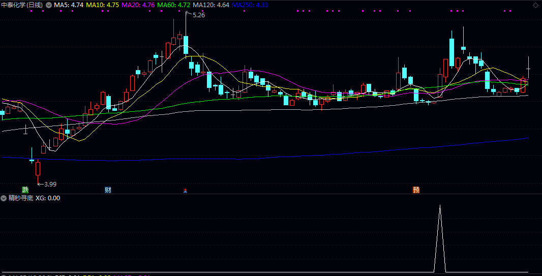Click the 中泰化学(日线) chart title
Viewport: 542px width, 276px height.
point(22,5)
